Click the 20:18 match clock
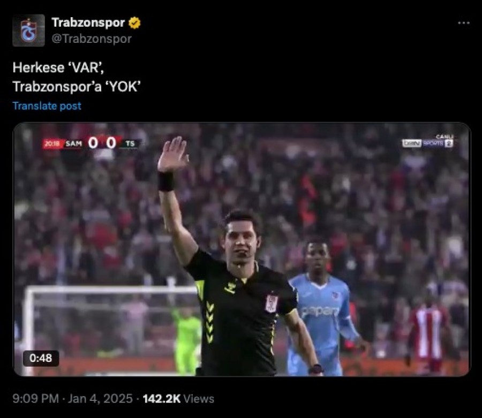This screenshot has width=482, height=418. pos(52,143)
